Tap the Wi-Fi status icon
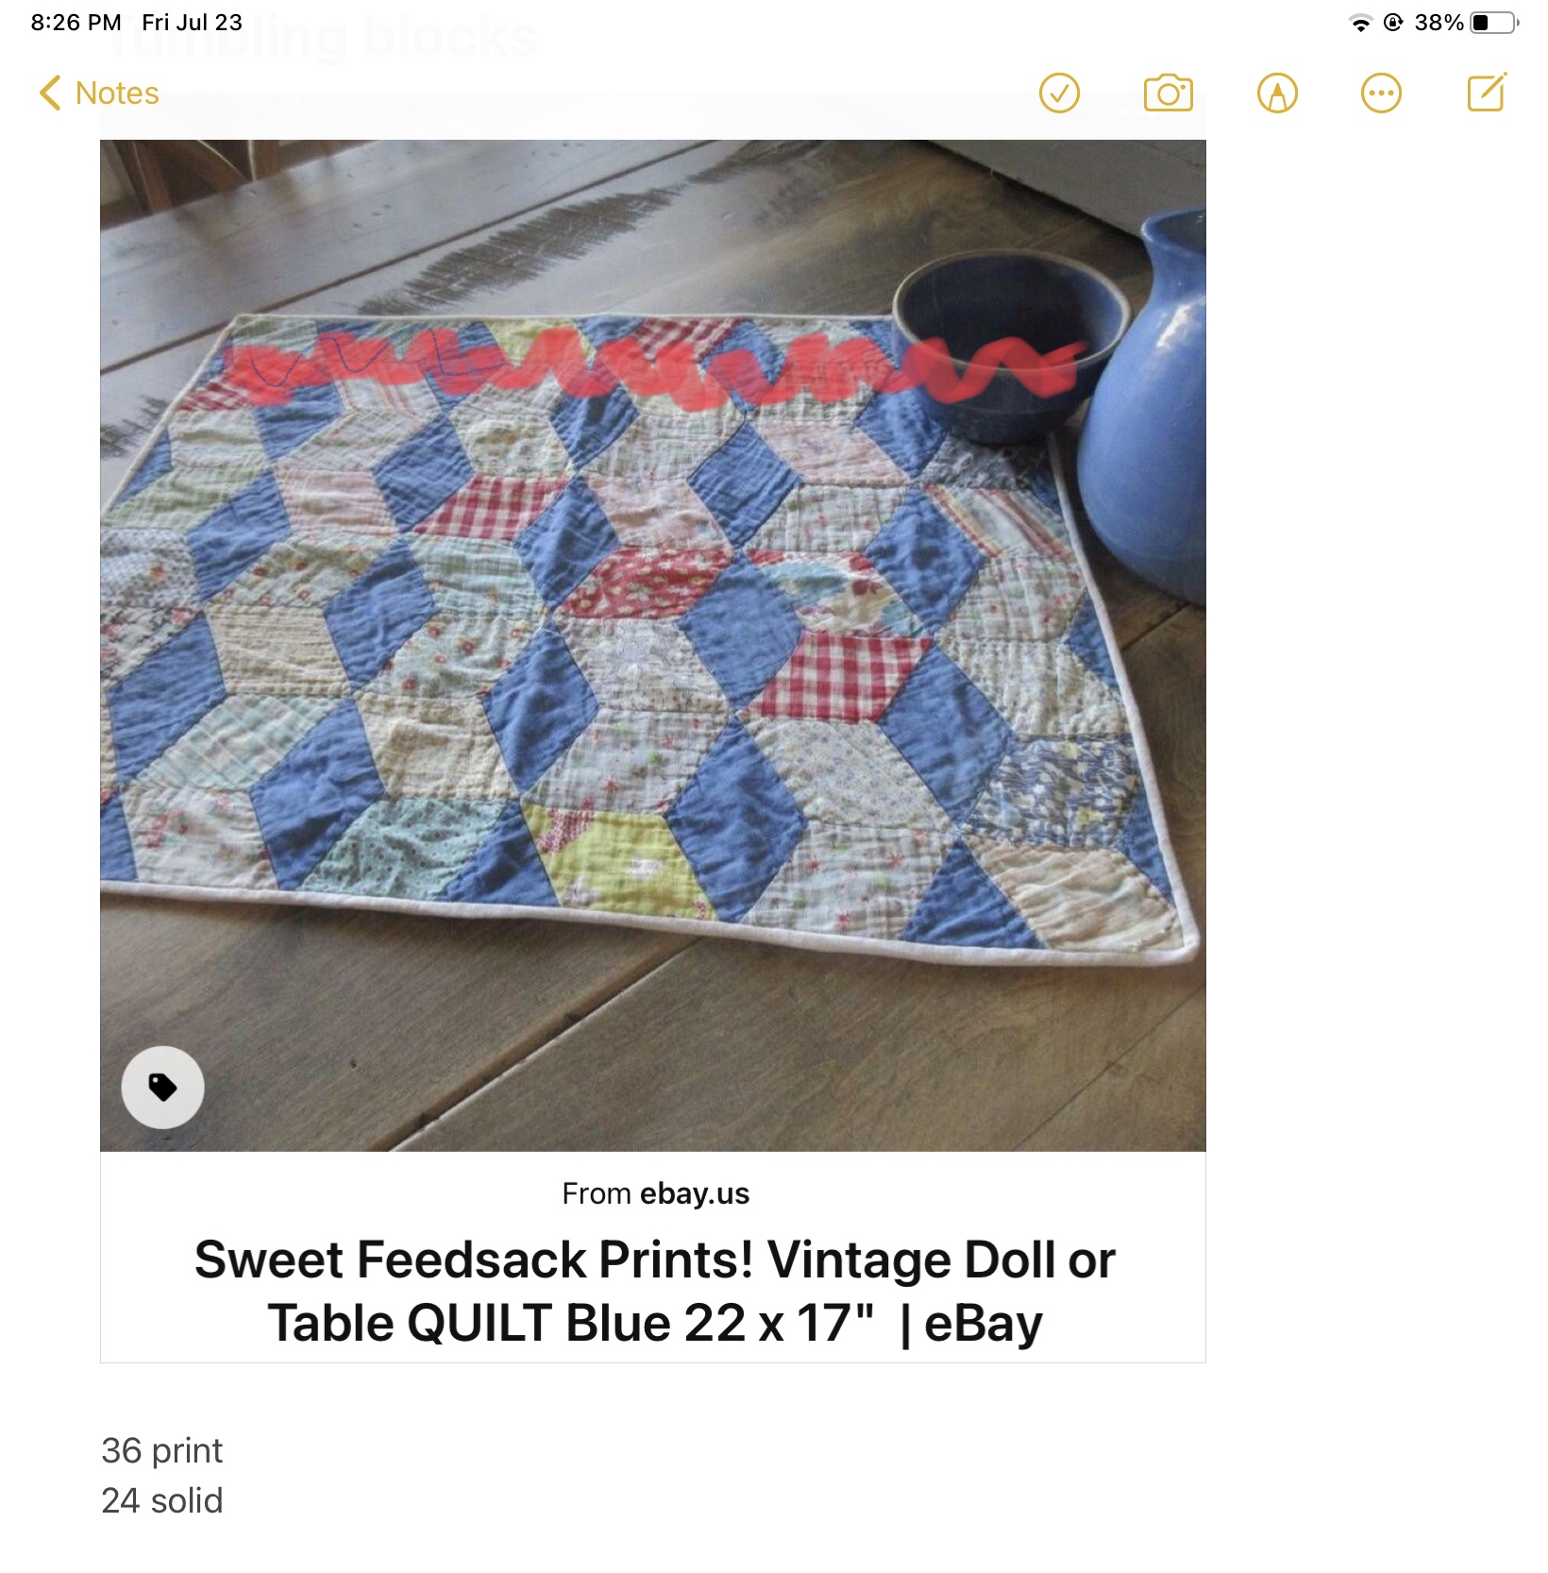 tap(1360, 23)
